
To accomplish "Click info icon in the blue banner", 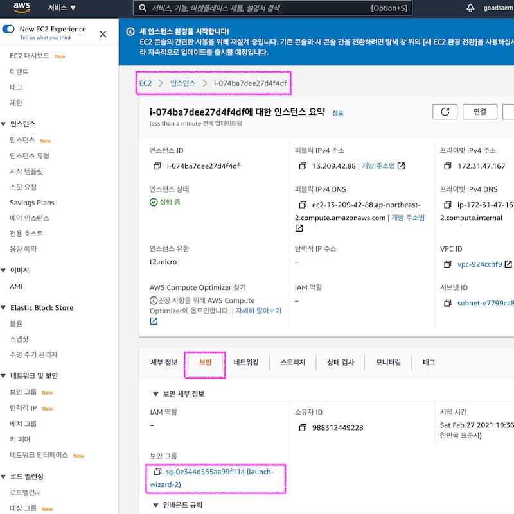I will pos(130,31).
